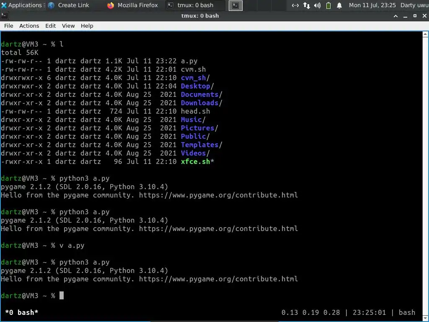Open the Edit menu
429x322 pixels.
[50, 26]
